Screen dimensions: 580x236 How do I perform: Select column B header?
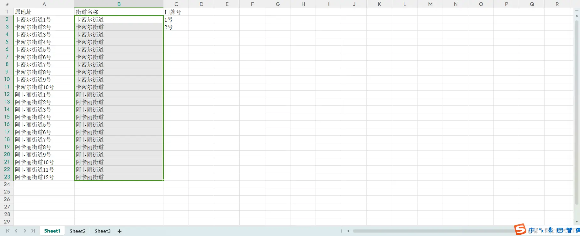[119, 4]
